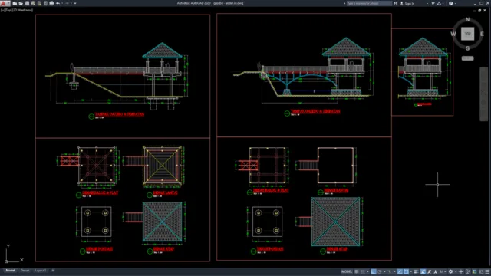491x276 pixels.
Task: Toggle 2D Object Snap
Action: click(x=406, y=272)
